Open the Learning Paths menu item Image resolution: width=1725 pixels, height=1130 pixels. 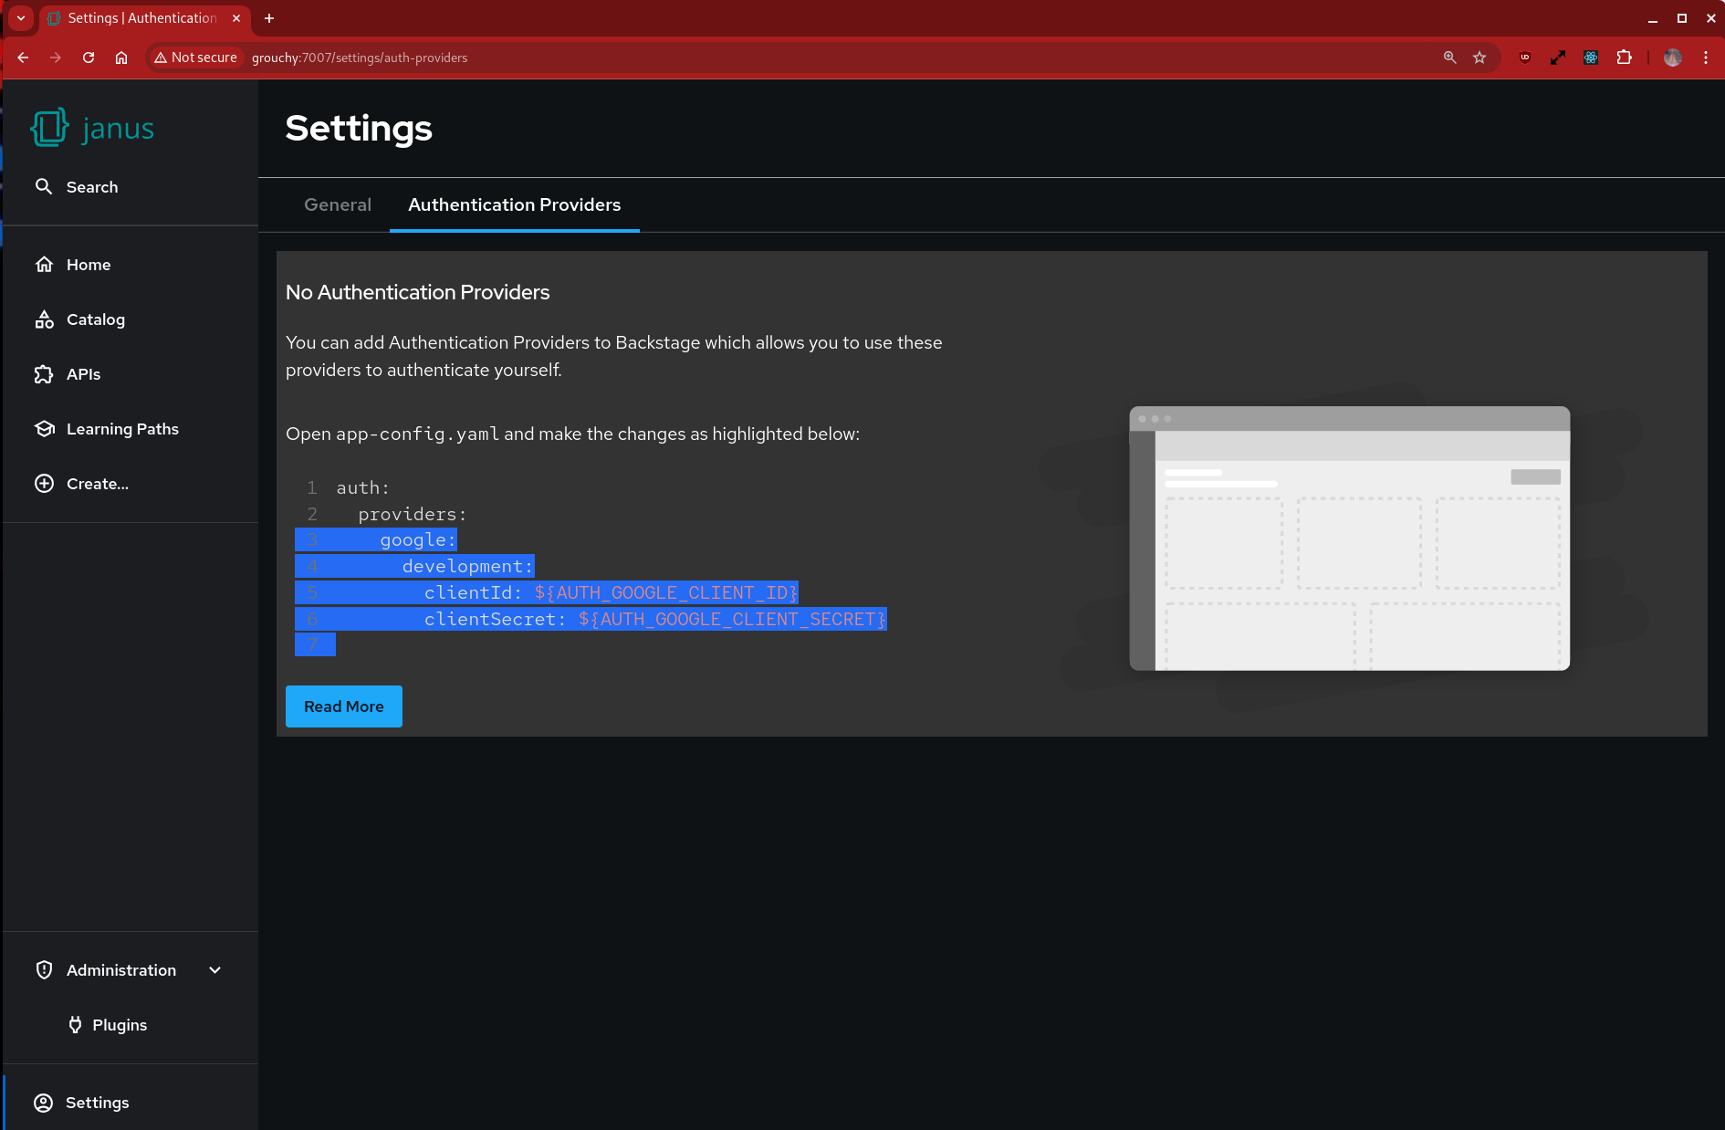pos(131,429)
